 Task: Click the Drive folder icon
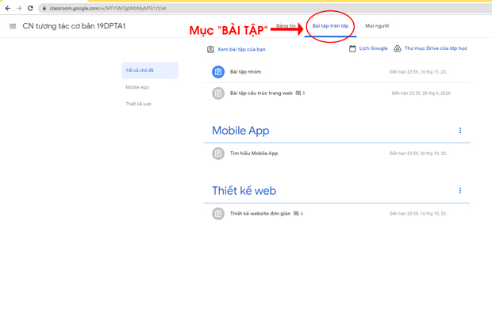pyautogui.click(x=398, y=48)
